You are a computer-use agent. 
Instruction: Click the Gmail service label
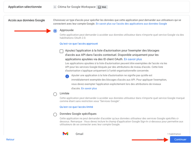click(x=79, y=134)
